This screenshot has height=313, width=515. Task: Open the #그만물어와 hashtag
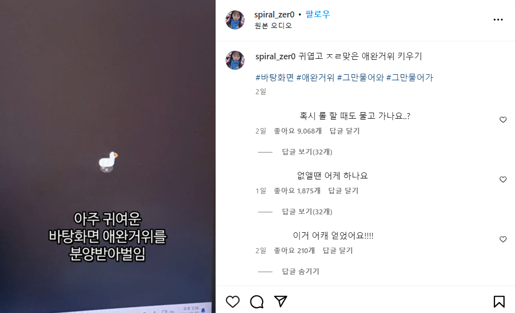tap(361, 78)
